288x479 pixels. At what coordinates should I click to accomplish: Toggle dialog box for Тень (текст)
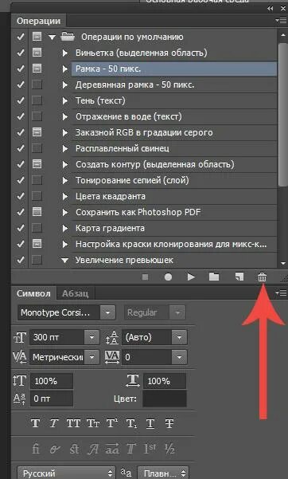tap(37, 100)
